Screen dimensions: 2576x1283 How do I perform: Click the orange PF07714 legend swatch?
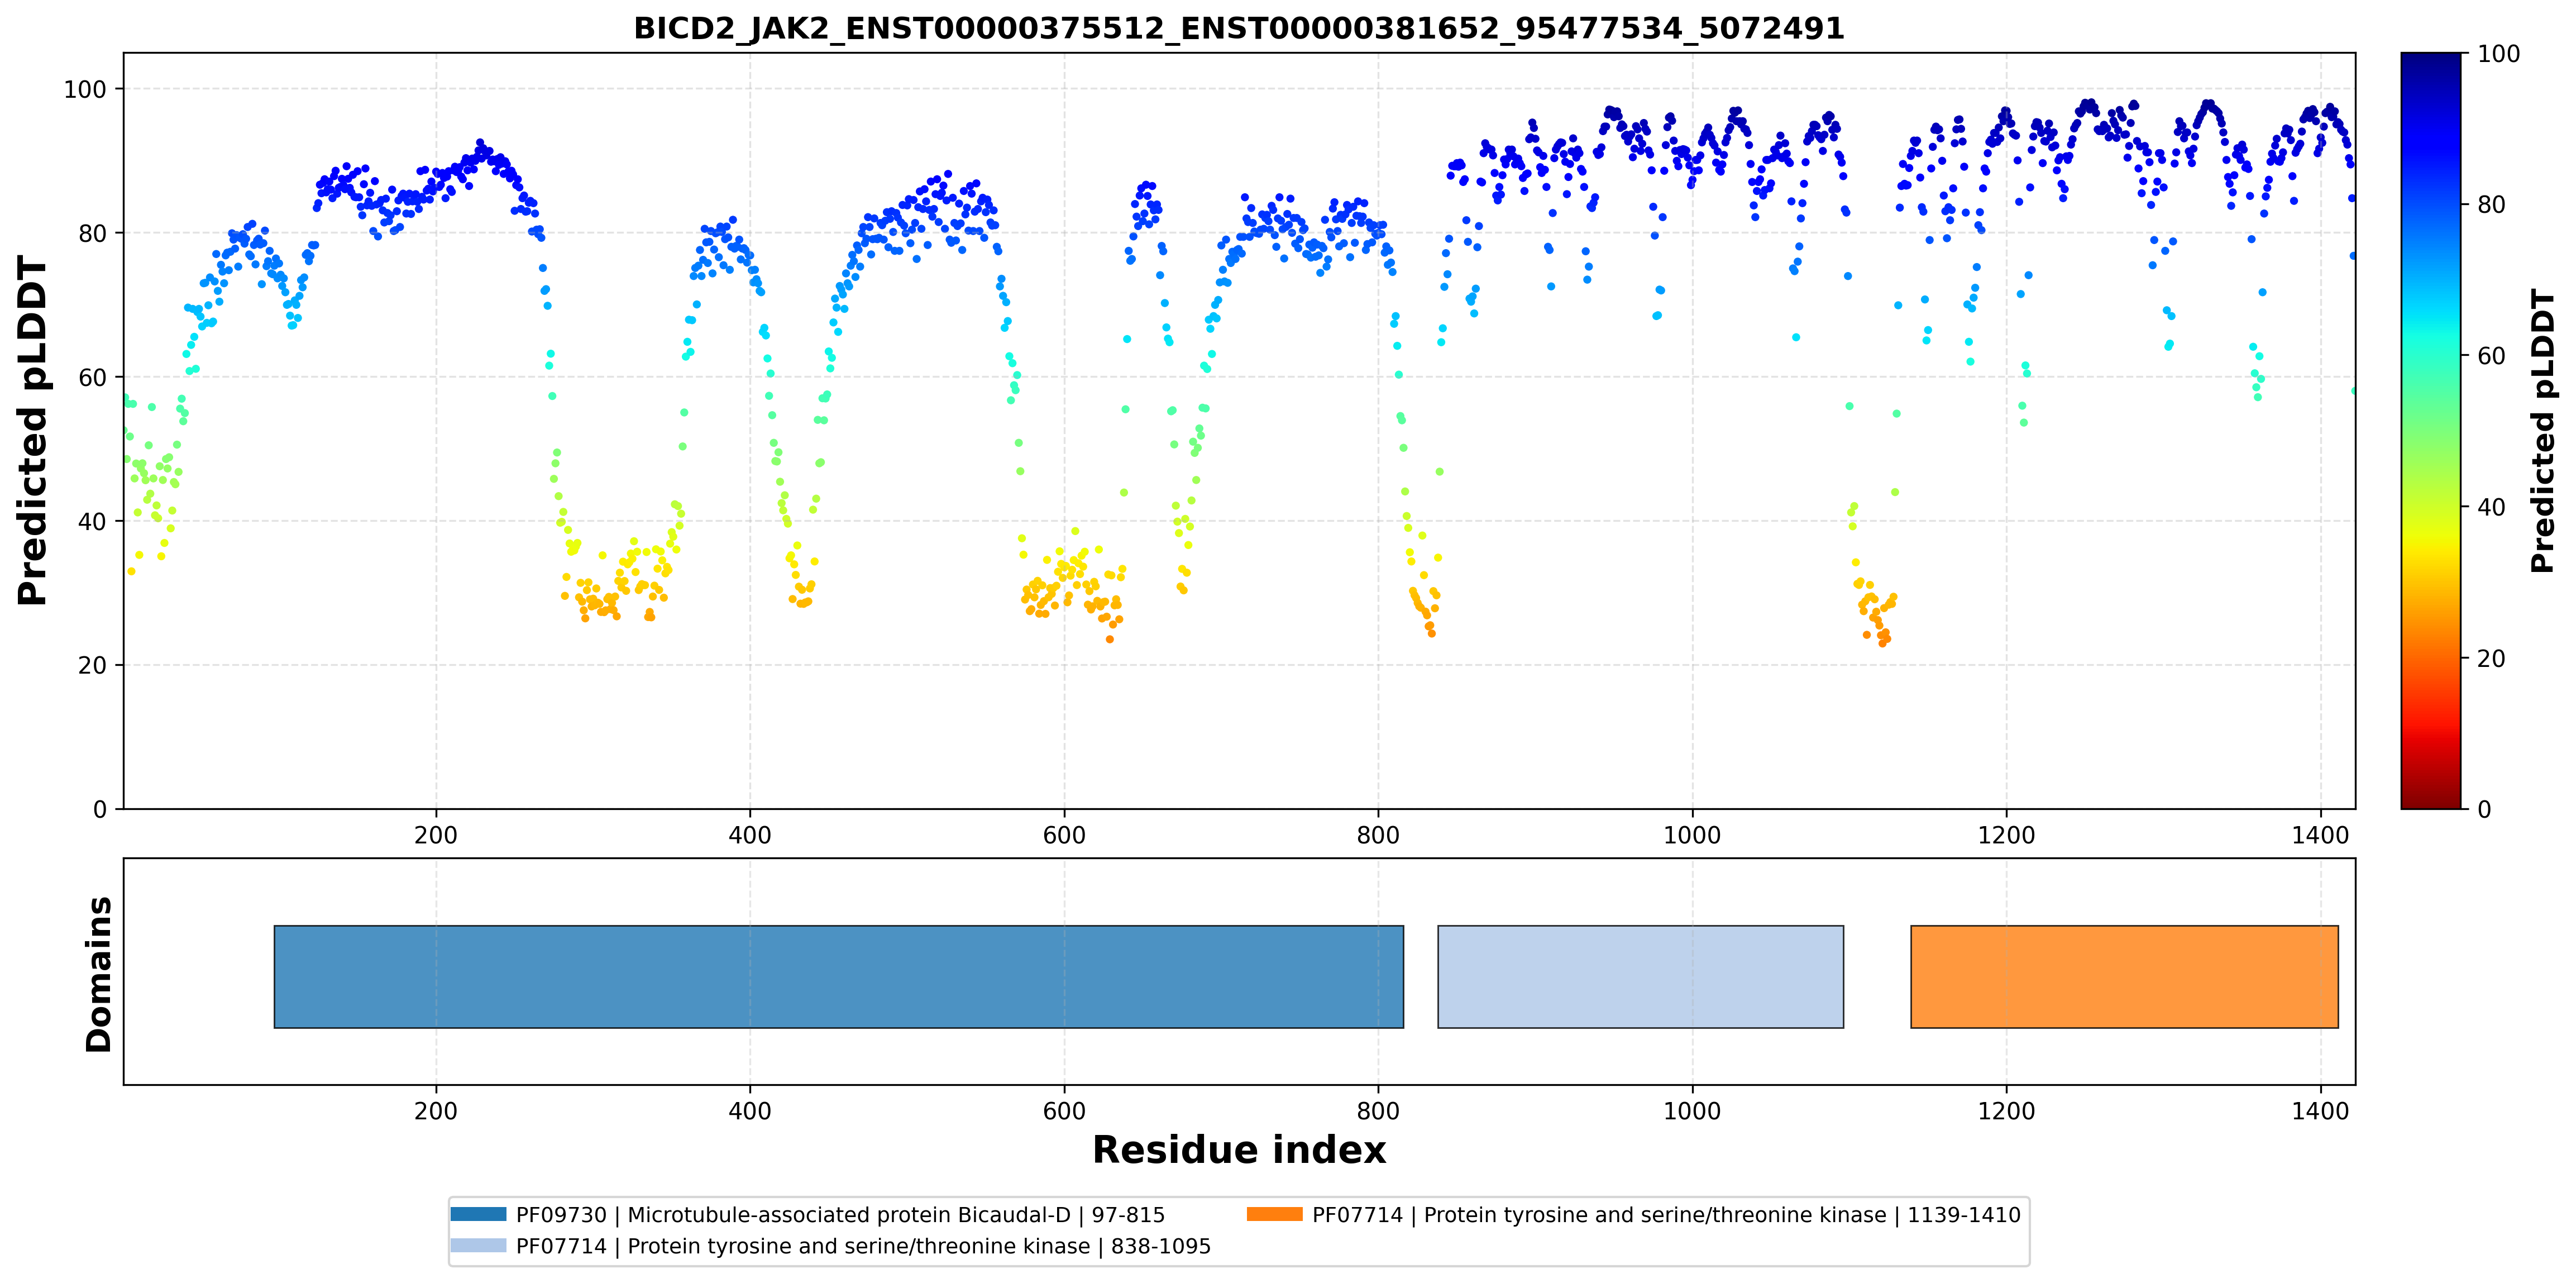point(1274,1214)
